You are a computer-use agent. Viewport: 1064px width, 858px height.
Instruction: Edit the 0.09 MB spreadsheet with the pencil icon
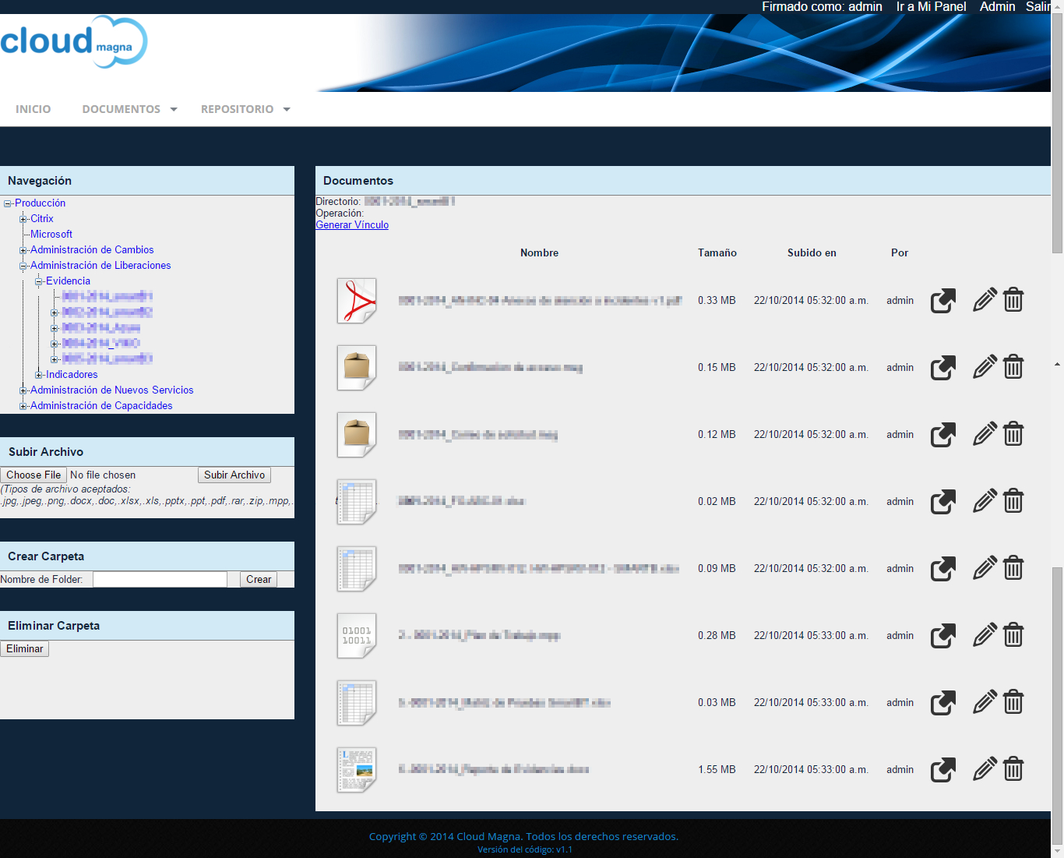(985, 568)
